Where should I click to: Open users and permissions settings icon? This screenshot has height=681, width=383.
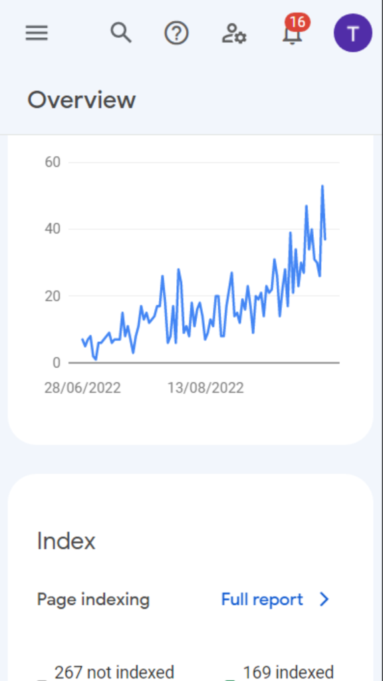pyautogui.click(x=234, y=33)
